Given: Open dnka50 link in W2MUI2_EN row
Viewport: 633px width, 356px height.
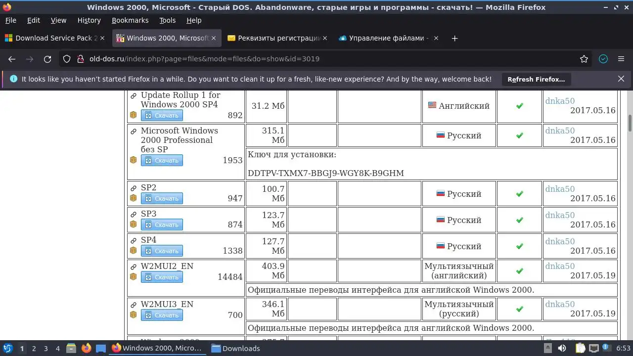Looking at the screenshot, I should coord(560,266).
